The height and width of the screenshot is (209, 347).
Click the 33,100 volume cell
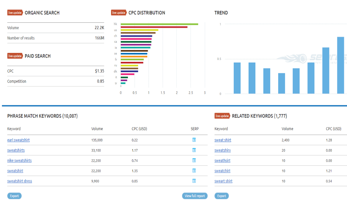[x=96, y=151]
